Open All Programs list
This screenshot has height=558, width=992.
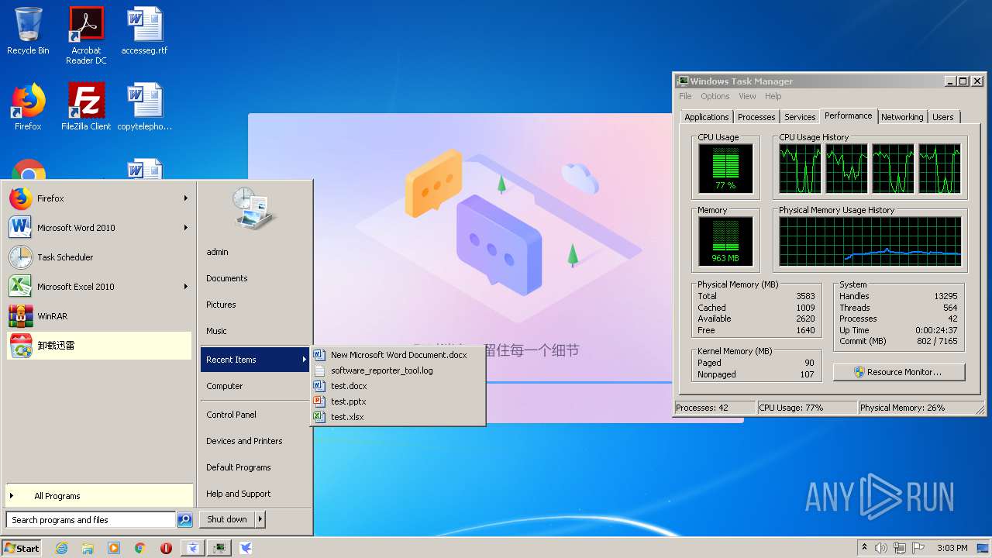point(98,496)
